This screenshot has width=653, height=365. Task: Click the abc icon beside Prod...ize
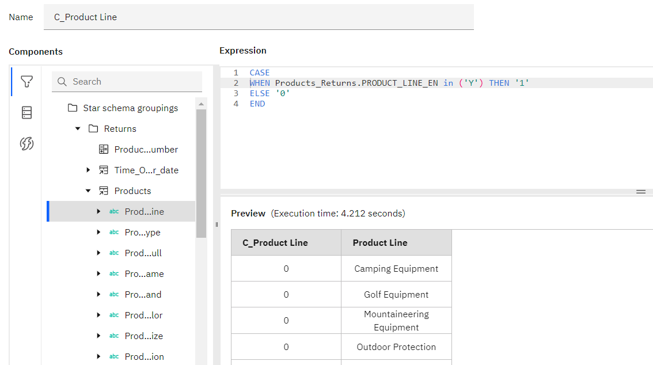coord(114,336)
